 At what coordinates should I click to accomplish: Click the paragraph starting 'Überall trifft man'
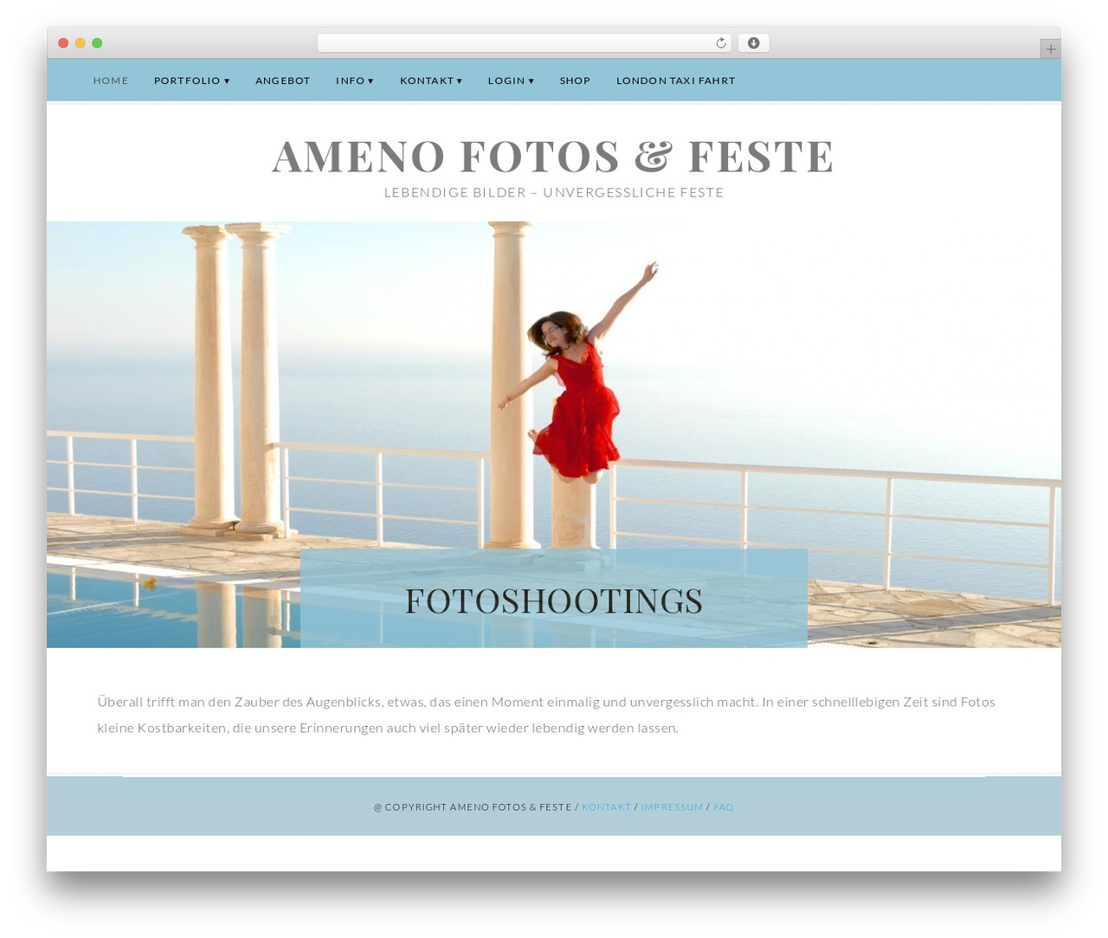pos(546,715)
